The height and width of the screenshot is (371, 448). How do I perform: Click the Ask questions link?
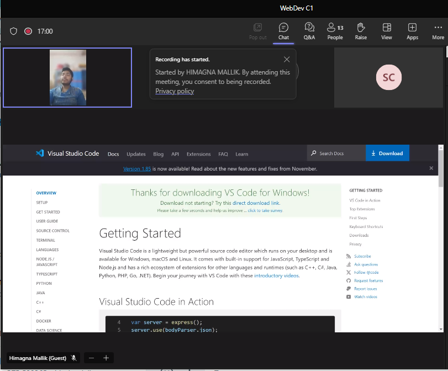click(x=366, y=264)
